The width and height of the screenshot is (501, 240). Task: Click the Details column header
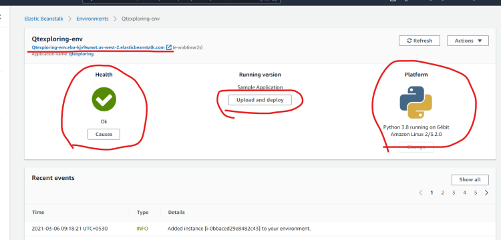(176, 212)
